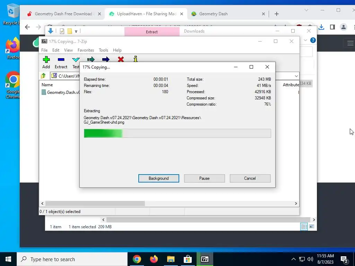Select the Extract tab in File Explorer
Viewport: 355px width, 266px height.
[152, 32]
